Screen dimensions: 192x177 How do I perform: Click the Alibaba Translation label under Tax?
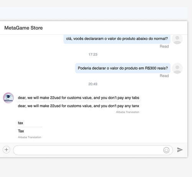click(x=30, y=137)
